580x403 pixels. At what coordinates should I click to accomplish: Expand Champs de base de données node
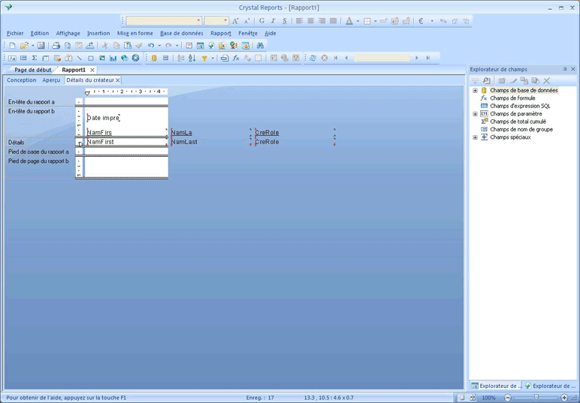tap(475, 90)
